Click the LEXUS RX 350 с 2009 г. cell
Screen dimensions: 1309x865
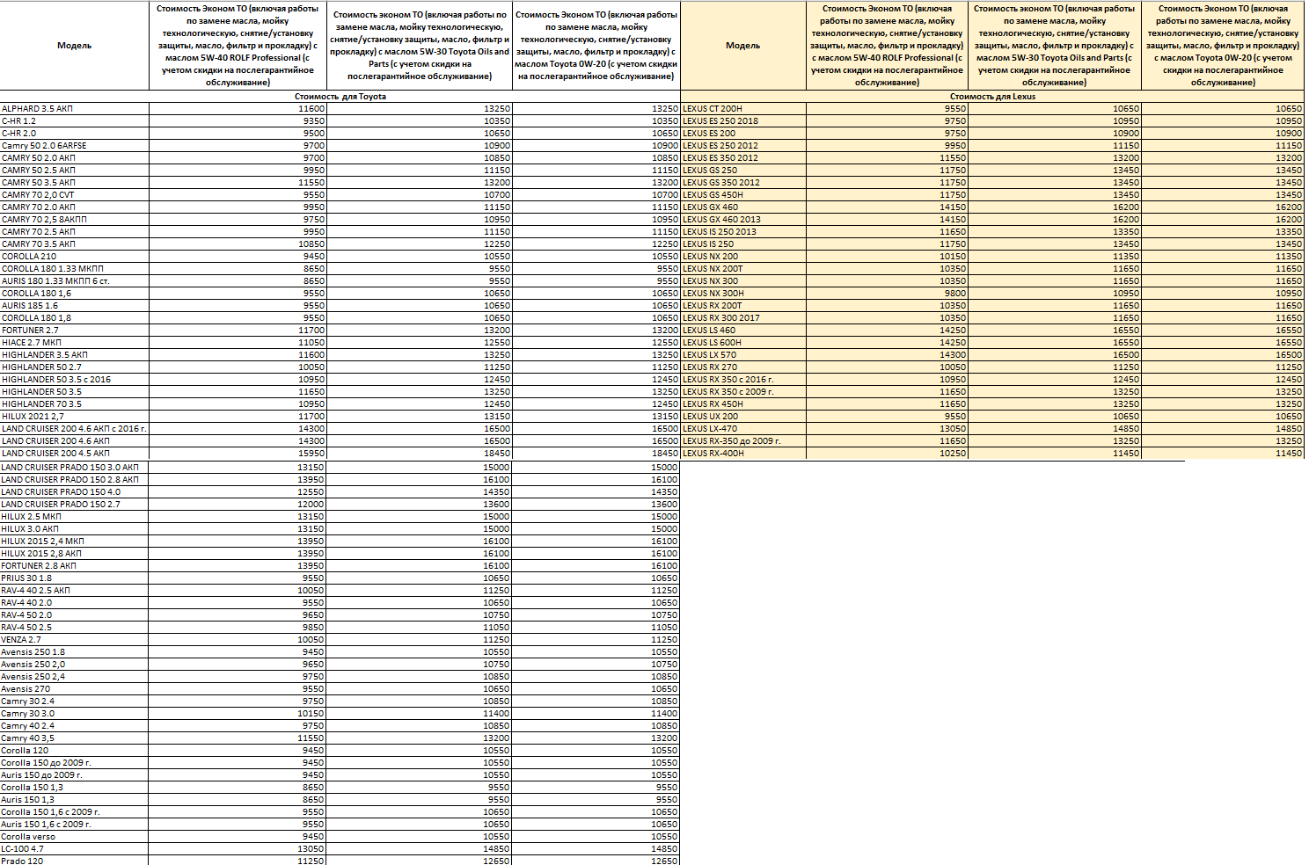[x=743, y=392]
